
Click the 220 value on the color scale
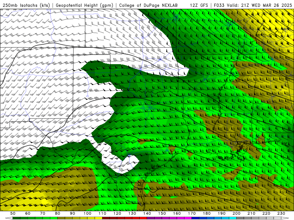pos(266,213)
